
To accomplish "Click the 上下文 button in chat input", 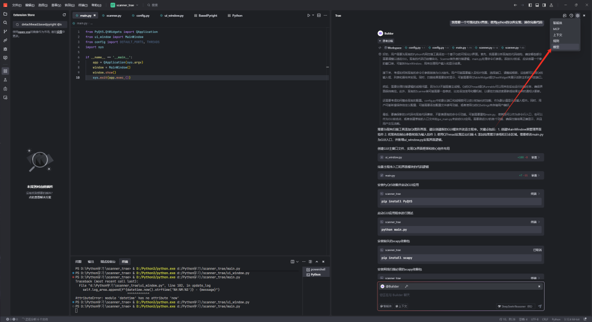I will (x=401, y=306).
